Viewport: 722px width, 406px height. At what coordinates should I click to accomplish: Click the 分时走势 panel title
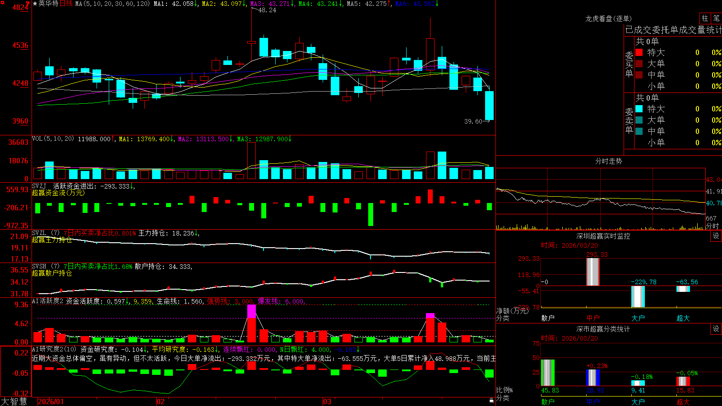pos(609,161)
